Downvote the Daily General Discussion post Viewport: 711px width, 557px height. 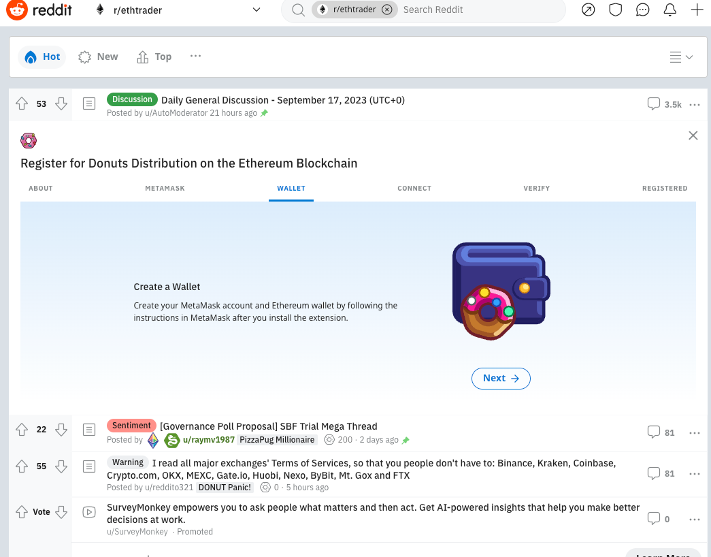[61, 104]
